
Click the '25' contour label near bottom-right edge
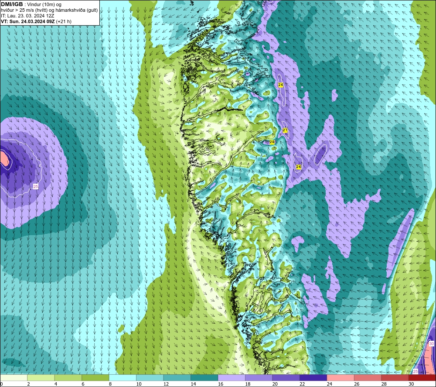[416, 371]
